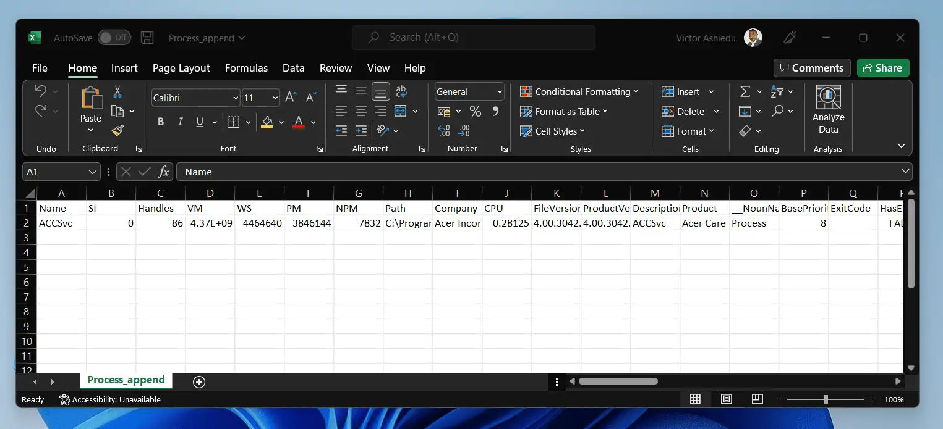This screenshot has width=943, height=429.
Task: Click the Copy icon
Action: point(117,111)
